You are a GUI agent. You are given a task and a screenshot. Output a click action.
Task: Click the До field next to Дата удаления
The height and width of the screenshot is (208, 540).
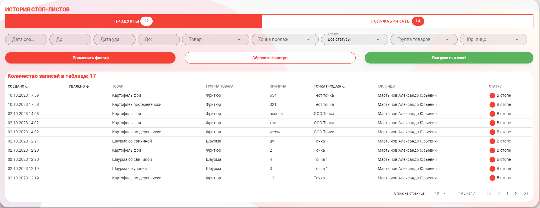click(159, 39)
